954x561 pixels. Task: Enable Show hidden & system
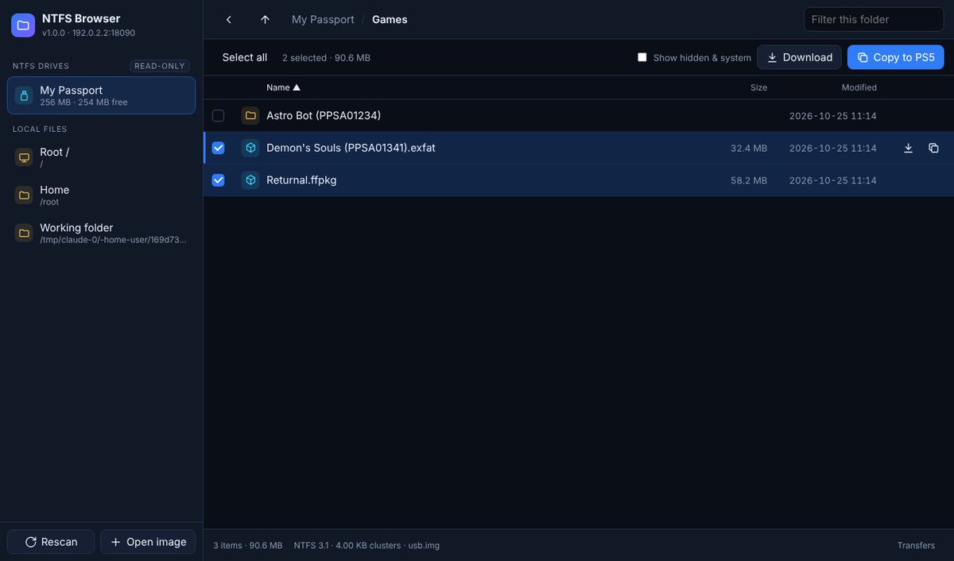[642, 57]
